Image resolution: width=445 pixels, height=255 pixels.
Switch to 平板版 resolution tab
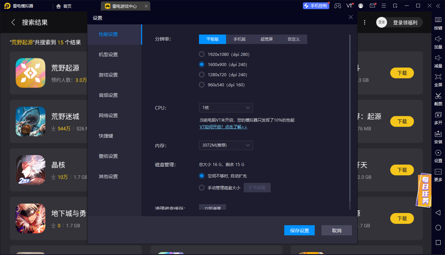click(213, 39)
